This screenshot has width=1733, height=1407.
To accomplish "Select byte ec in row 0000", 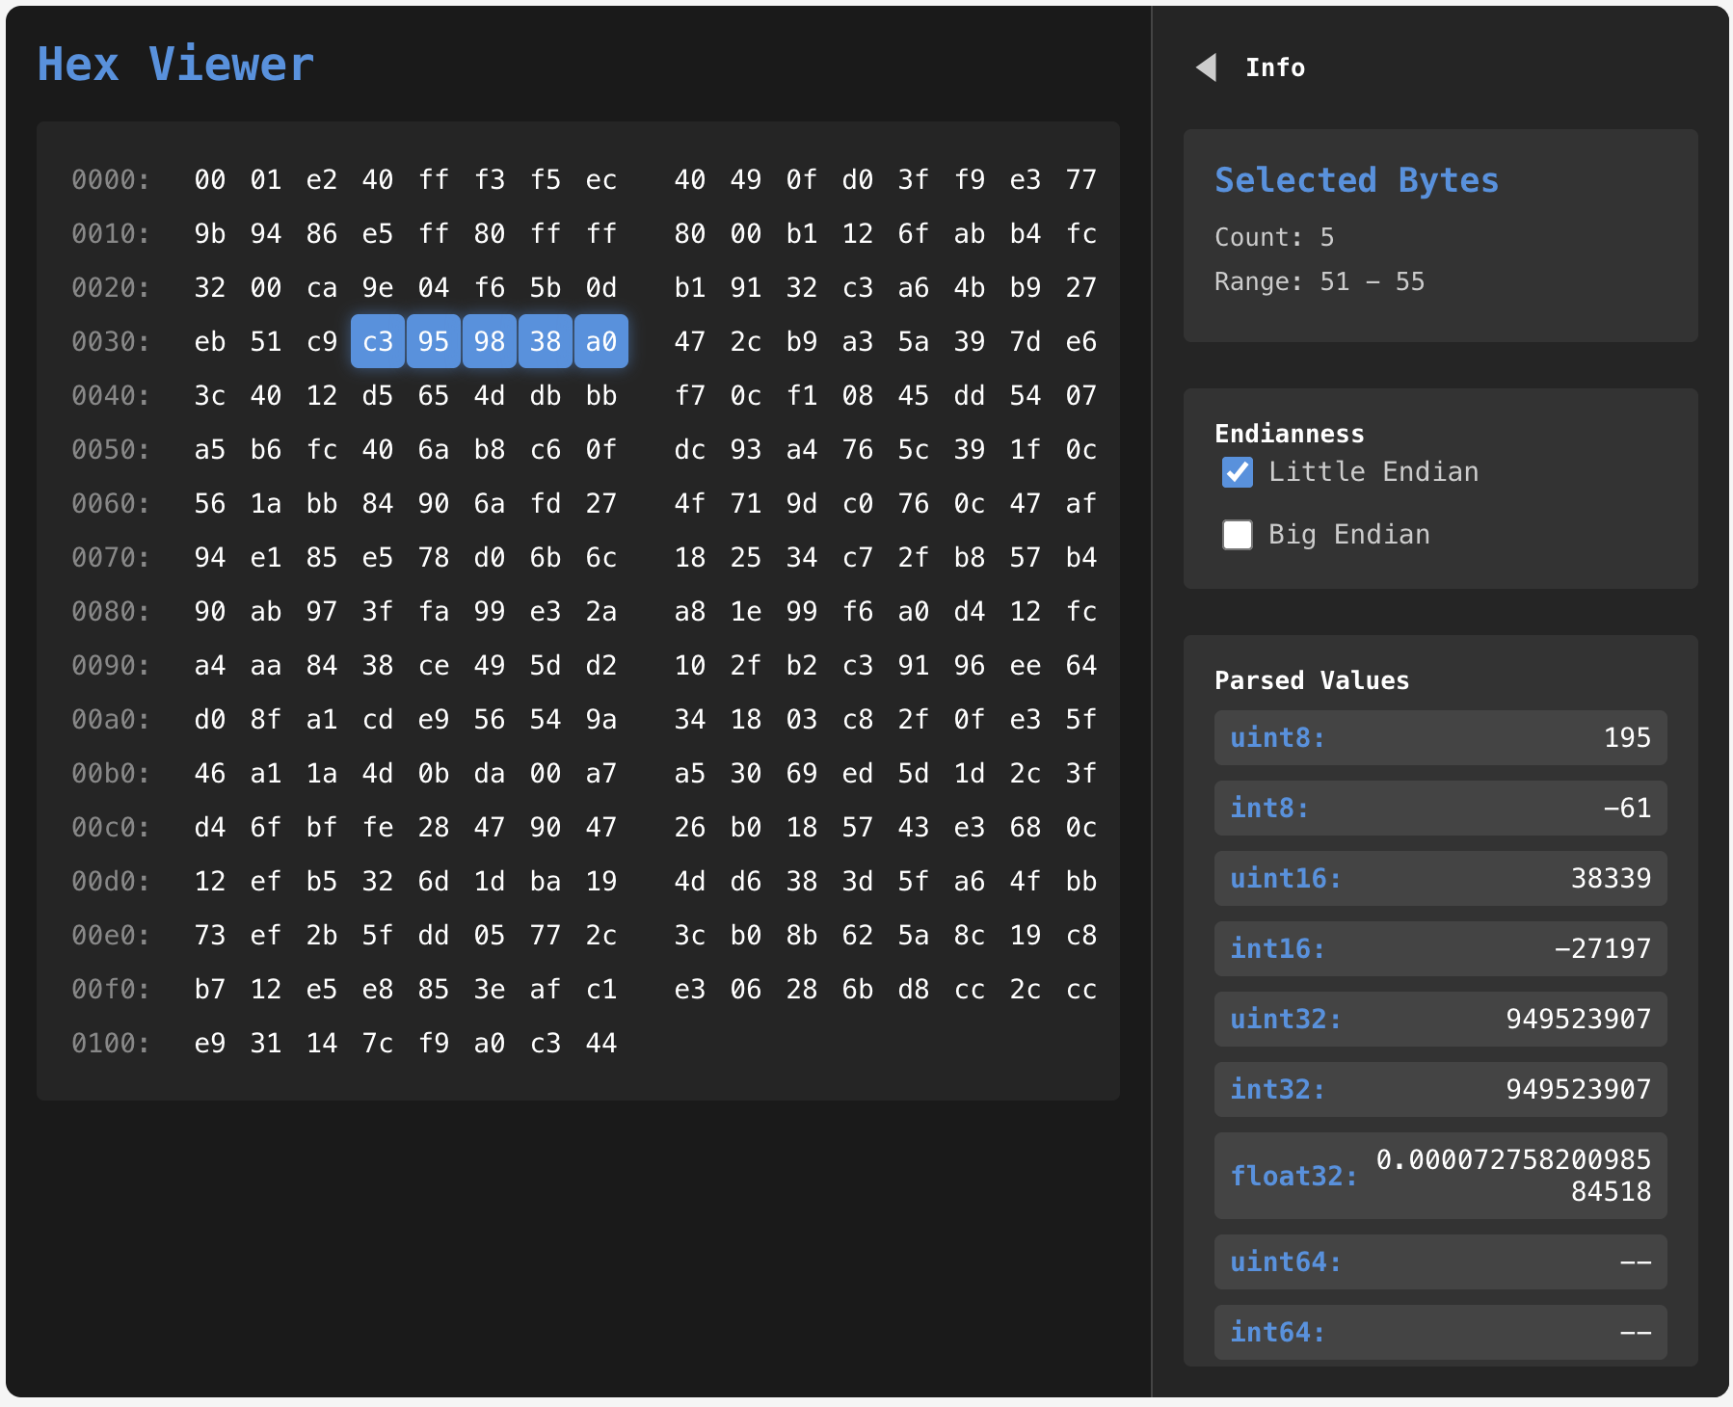I will point(601,179).
